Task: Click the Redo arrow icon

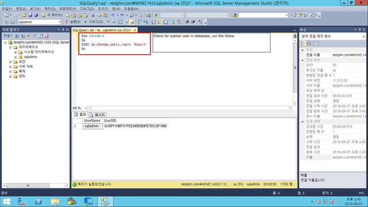Action: coord(122,15)
